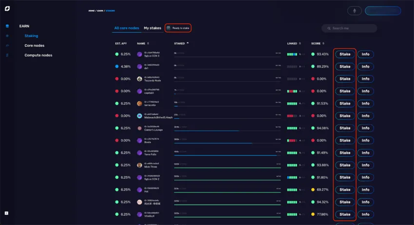Select the second icon in the left rail
414x225 pixels.
tap(7, 36)
